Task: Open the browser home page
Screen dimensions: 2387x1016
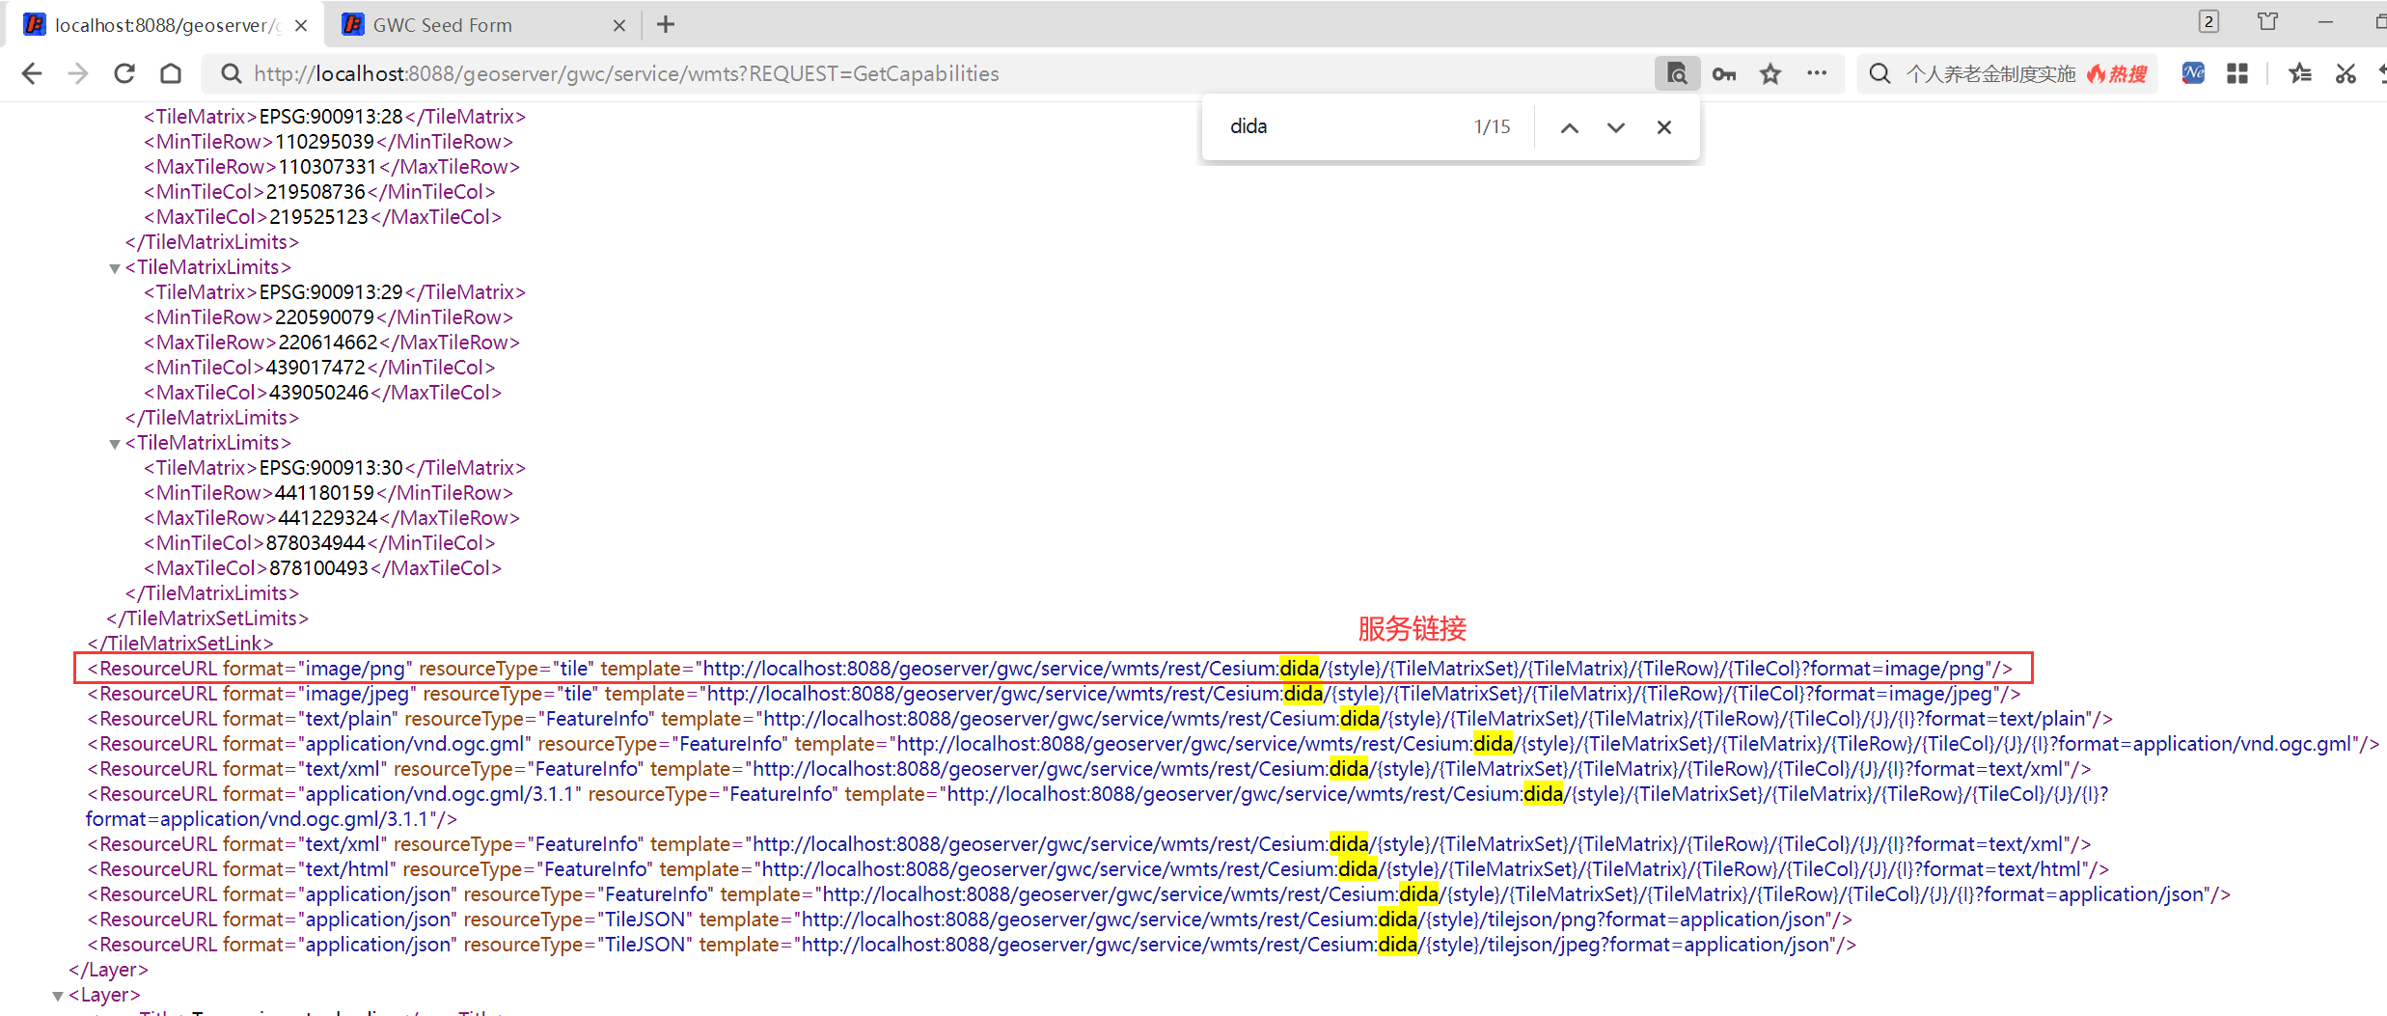Action: point(171,73)
